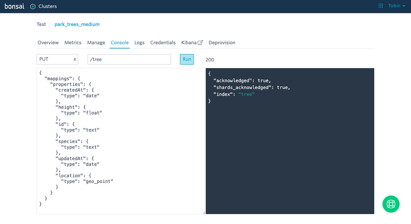Click the Deprovision tab
Viewport: 411px width, 224px height.
222,43
